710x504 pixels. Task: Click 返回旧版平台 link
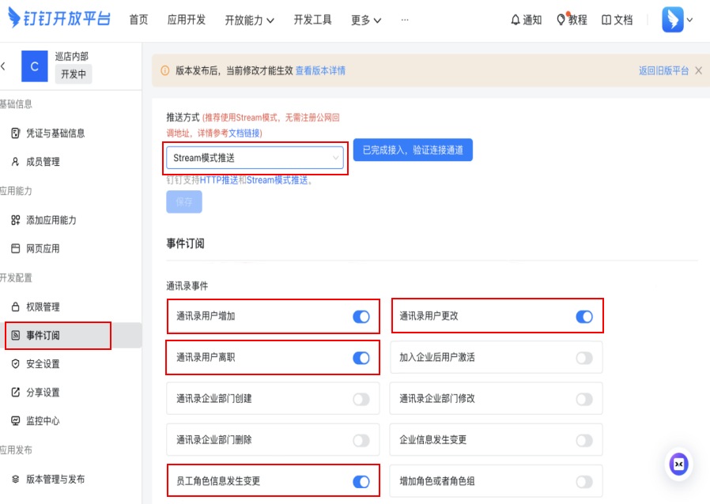pyautogui.click(x=663, y=71)
